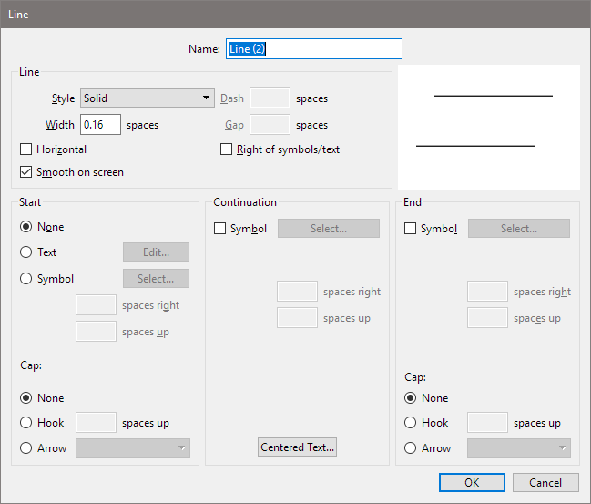Screen dimensions: 591x504
Task: Click the Name text field
Action: point(312,48)
